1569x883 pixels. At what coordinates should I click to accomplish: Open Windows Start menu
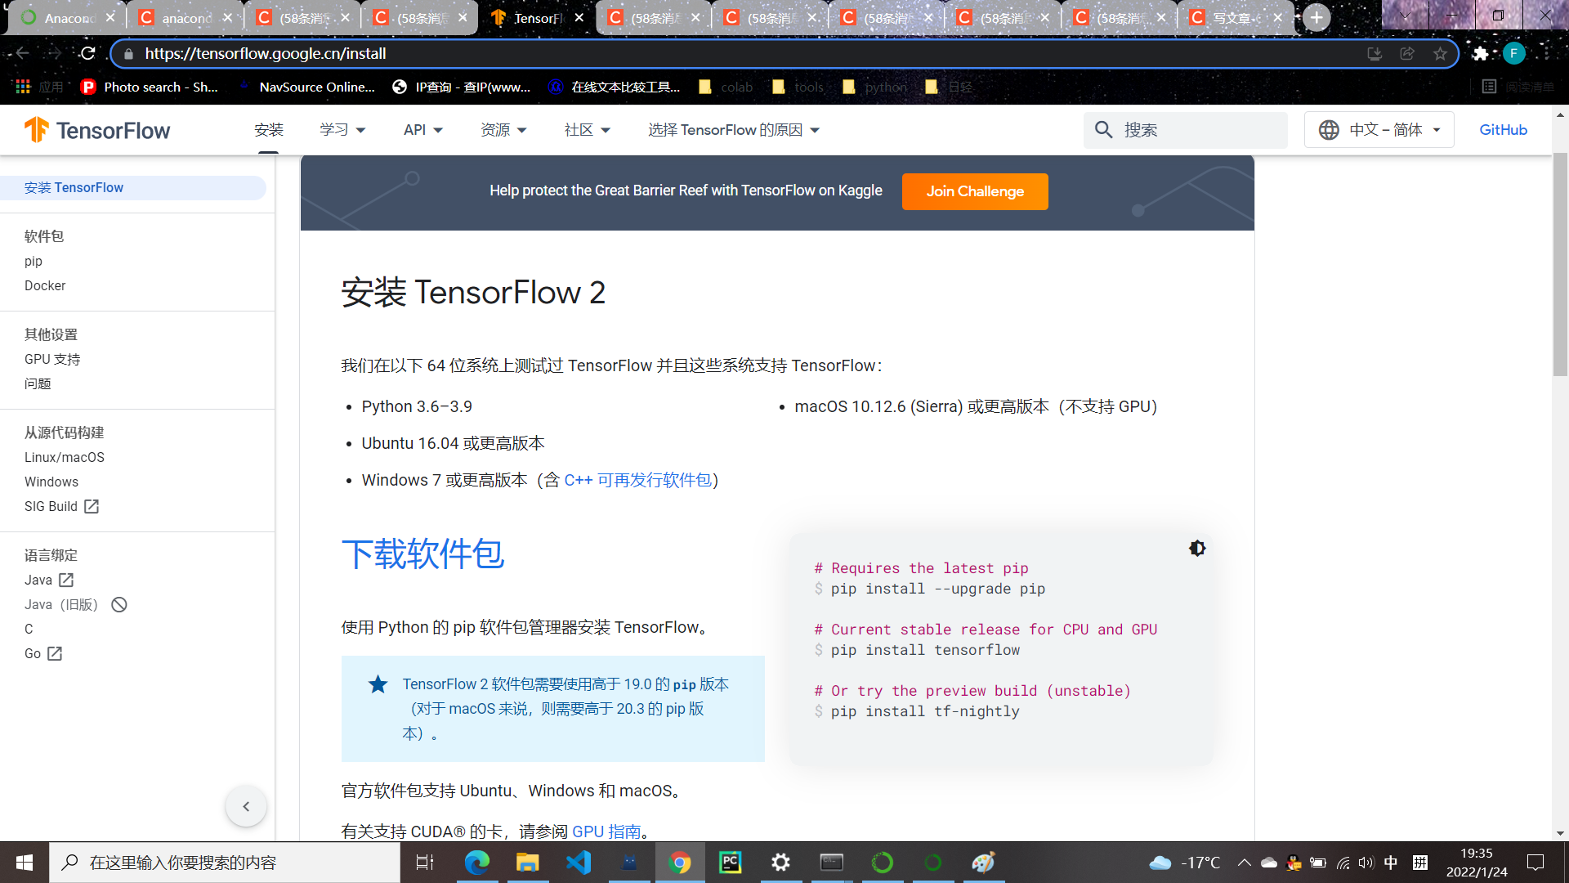tap(25, 863)
